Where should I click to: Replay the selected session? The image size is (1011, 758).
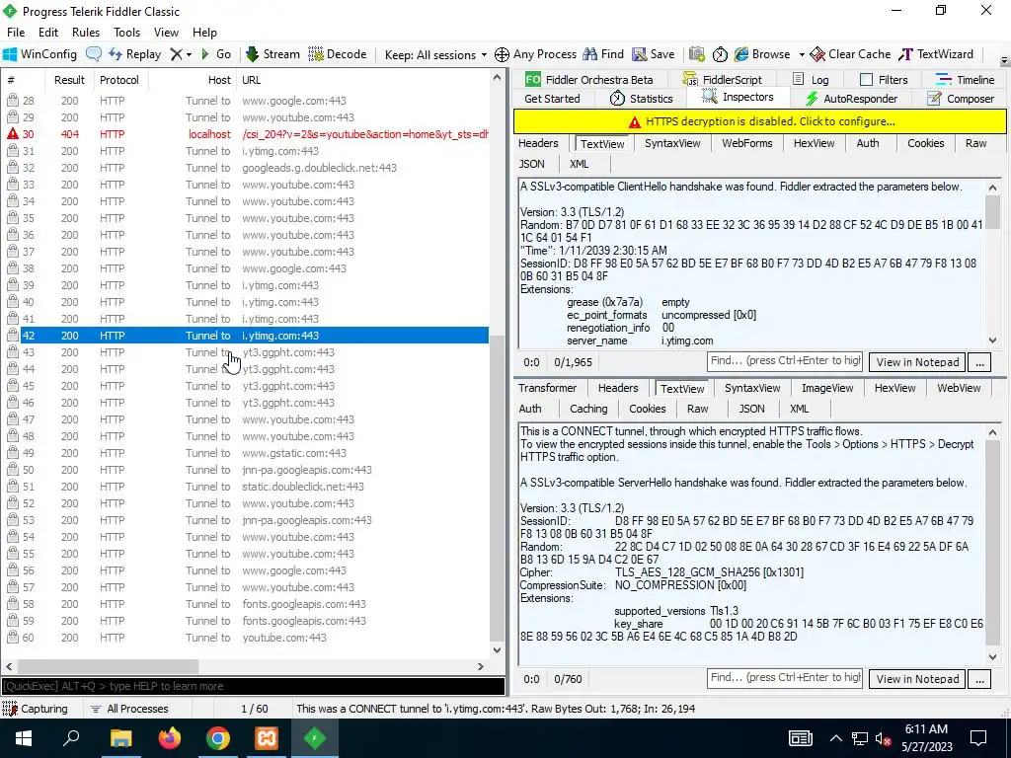(x=134, y=54)
